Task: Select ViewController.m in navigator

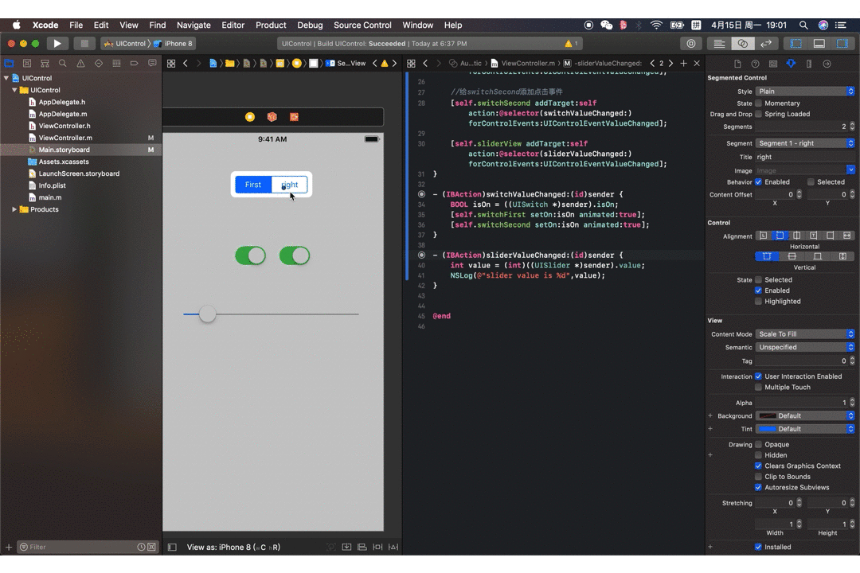Action: [x=65, y=138]
